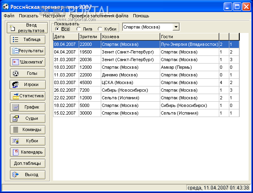Open the Настройки menu
Image resolution: width=253 pixels, height=193 pixels.
point(54,16)
